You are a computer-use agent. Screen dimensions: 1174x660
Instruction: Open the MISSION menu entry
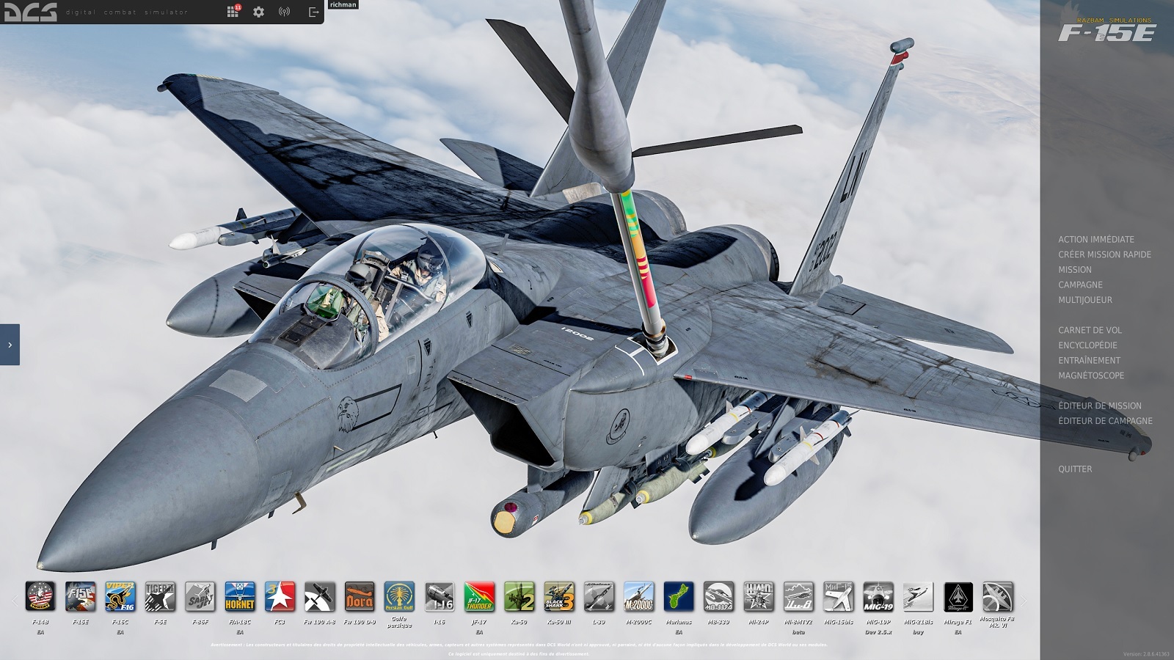pos(1075,270)
